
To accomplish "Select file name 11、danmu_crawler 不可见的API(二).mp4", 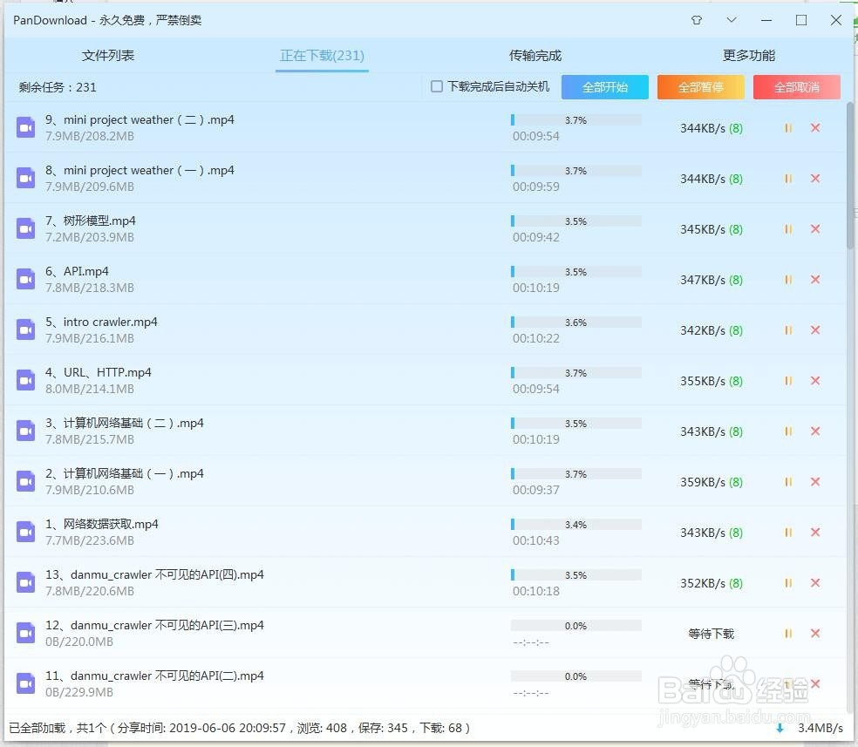I will (154, 676).
